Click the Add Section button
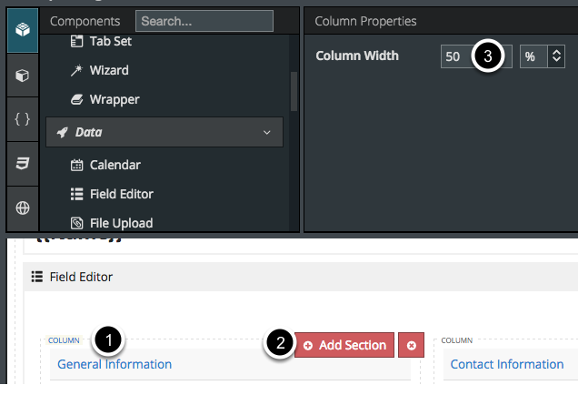 (344, 345)
